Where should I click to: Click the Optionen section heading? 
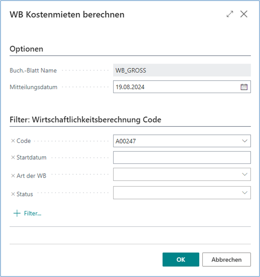[26, 49]
